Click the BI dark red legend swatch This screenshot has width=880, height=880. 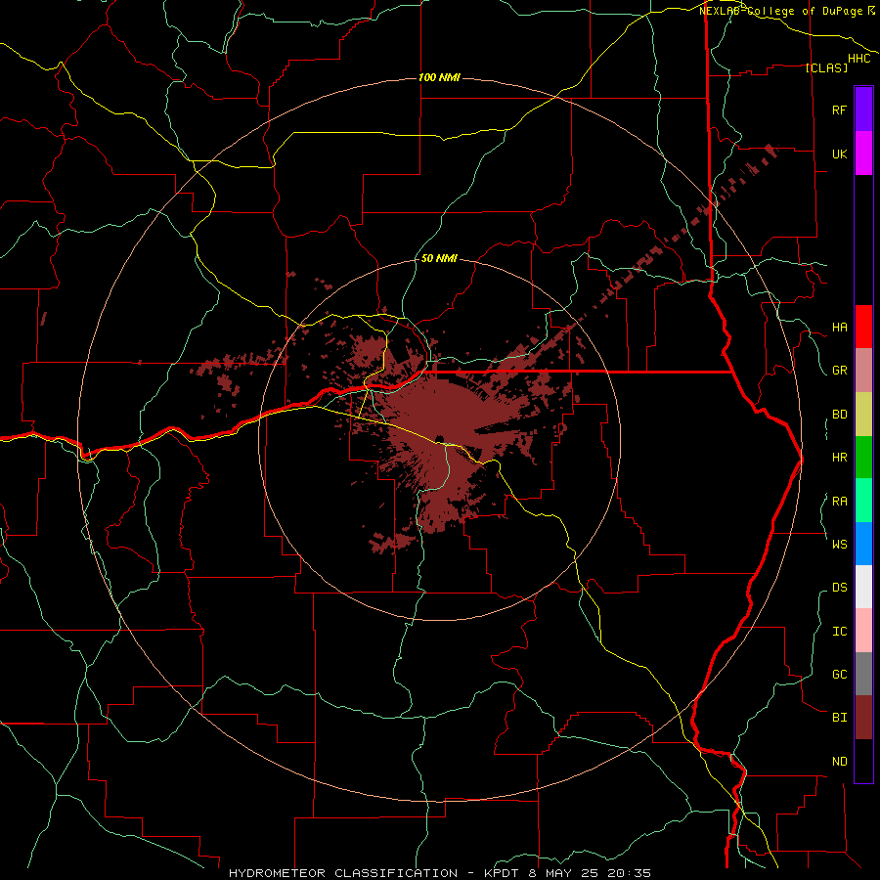863,718
